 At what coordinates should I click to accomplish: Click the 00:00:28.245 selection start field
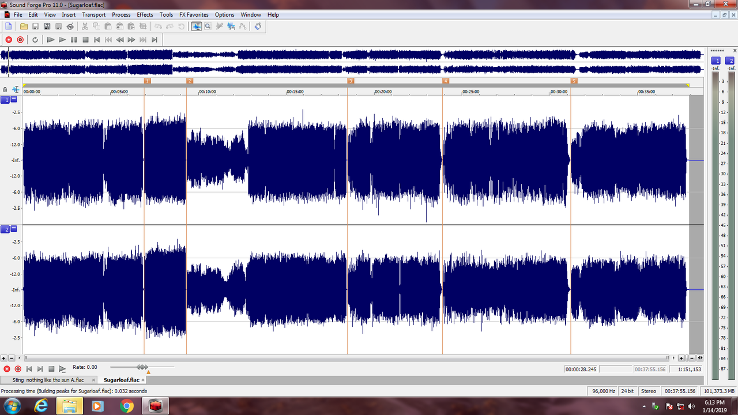pos(582,369)
